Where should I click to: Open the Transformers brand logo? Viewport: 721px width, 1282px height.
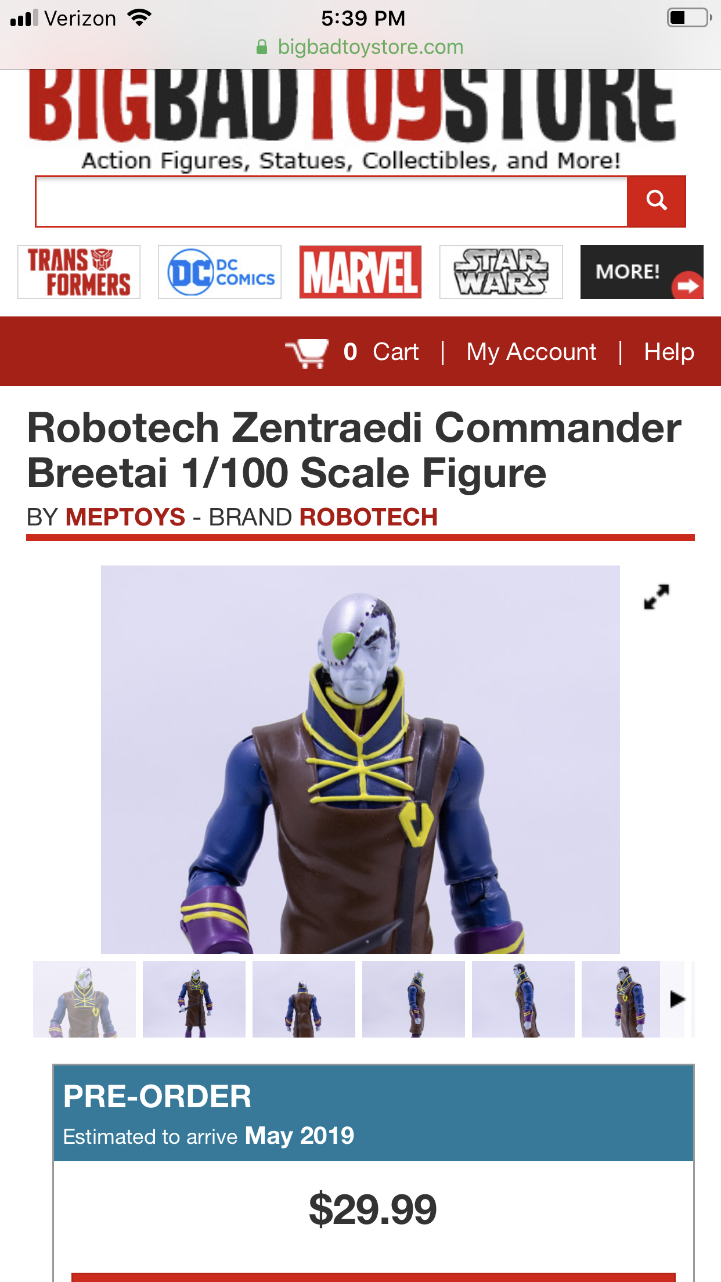[x=79, y=272]
